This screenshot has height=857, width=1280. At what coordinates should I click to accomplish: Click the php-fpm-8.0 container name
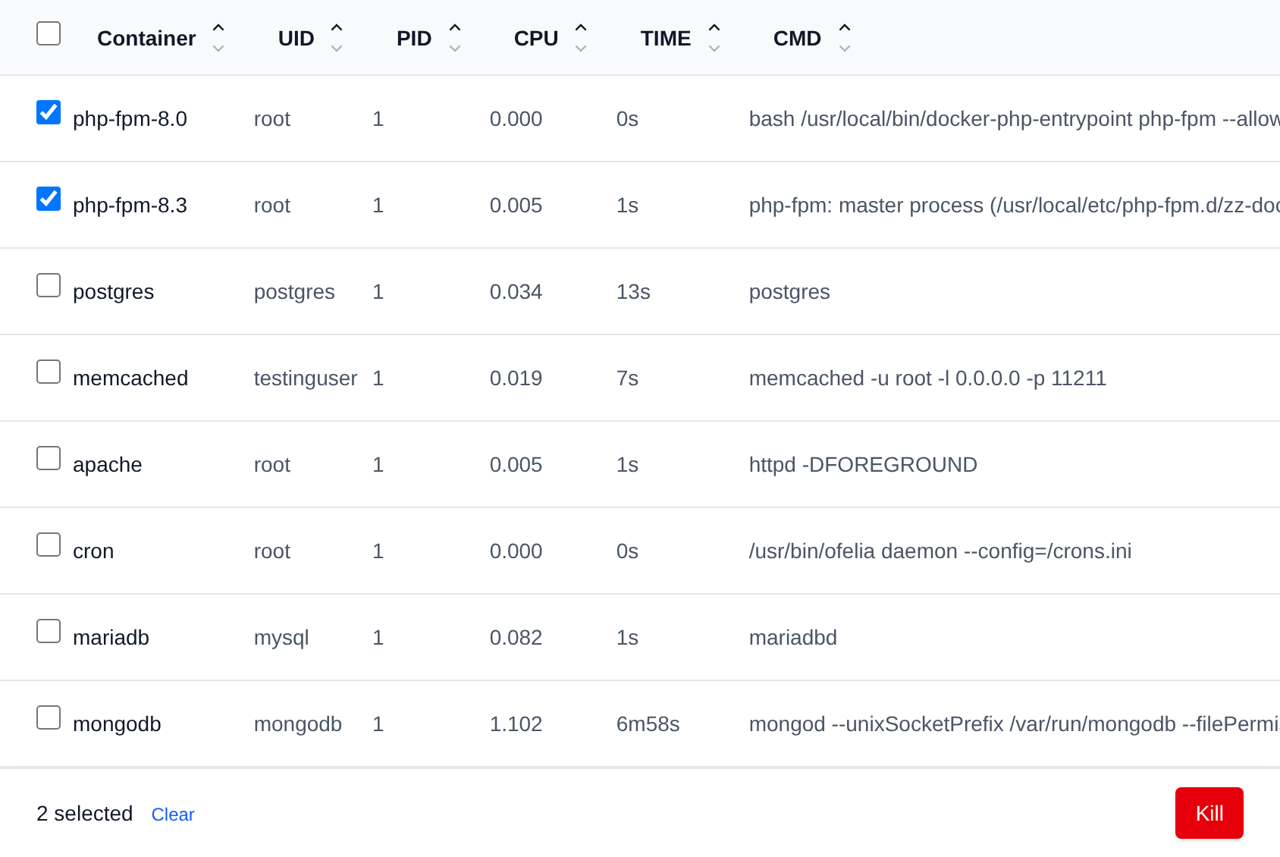click(x=130, y=119)
